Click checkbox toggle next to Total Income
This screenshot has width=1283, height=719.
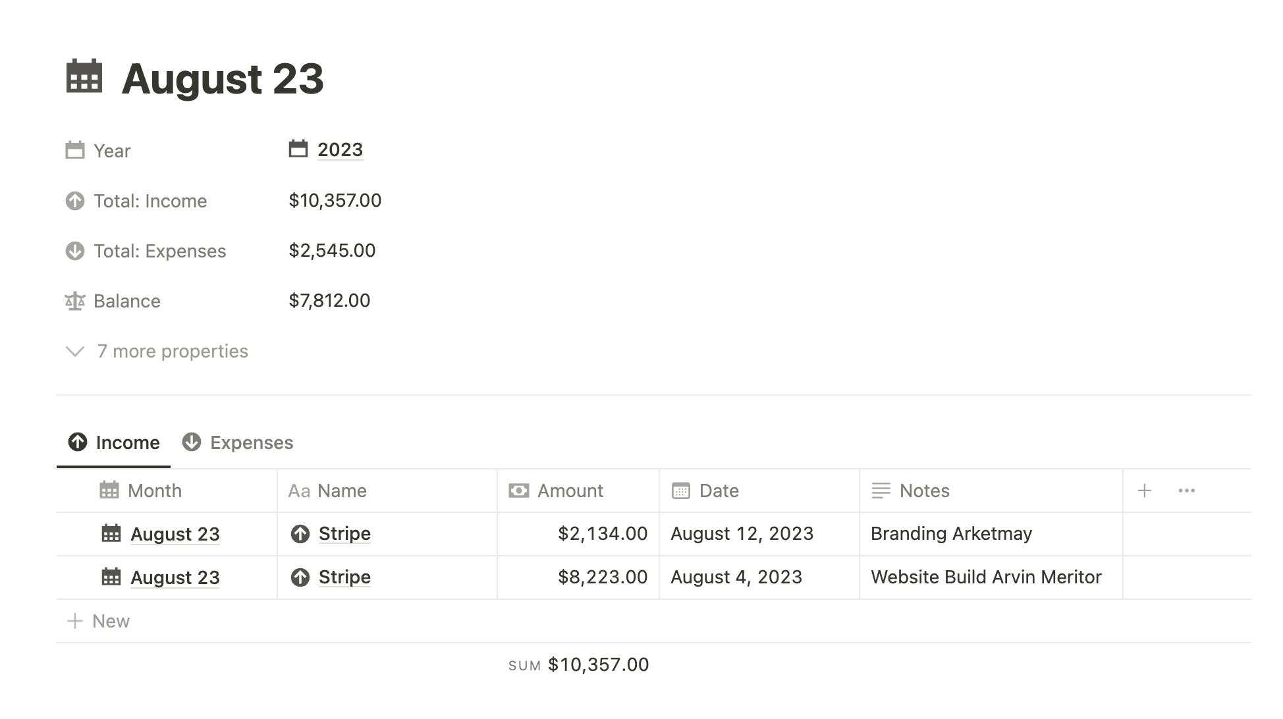[75, 200]
